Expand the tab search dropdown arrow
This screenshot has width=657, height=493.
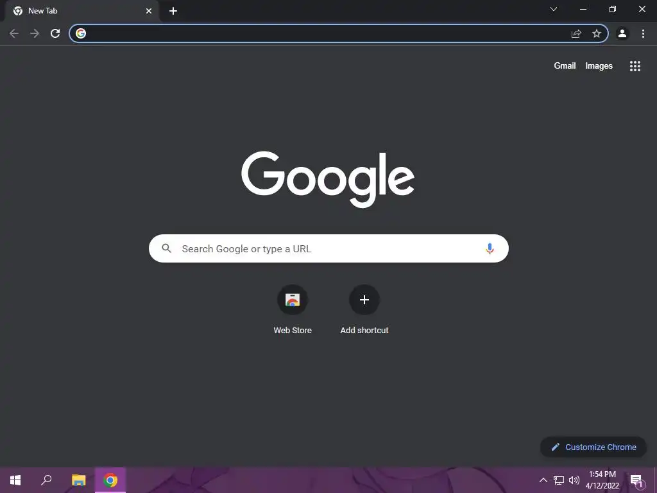tap(554, 9)
